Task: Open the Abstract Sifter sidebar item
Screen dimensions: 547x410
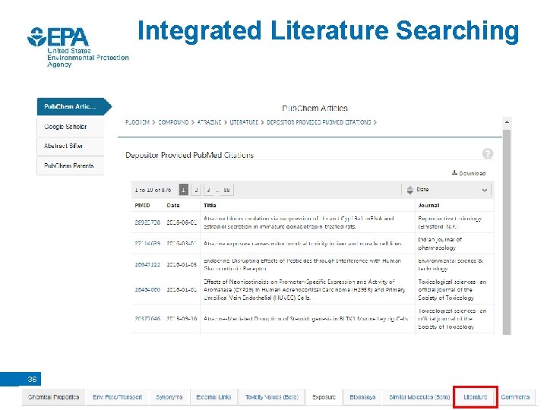Action: click(70, 146)
